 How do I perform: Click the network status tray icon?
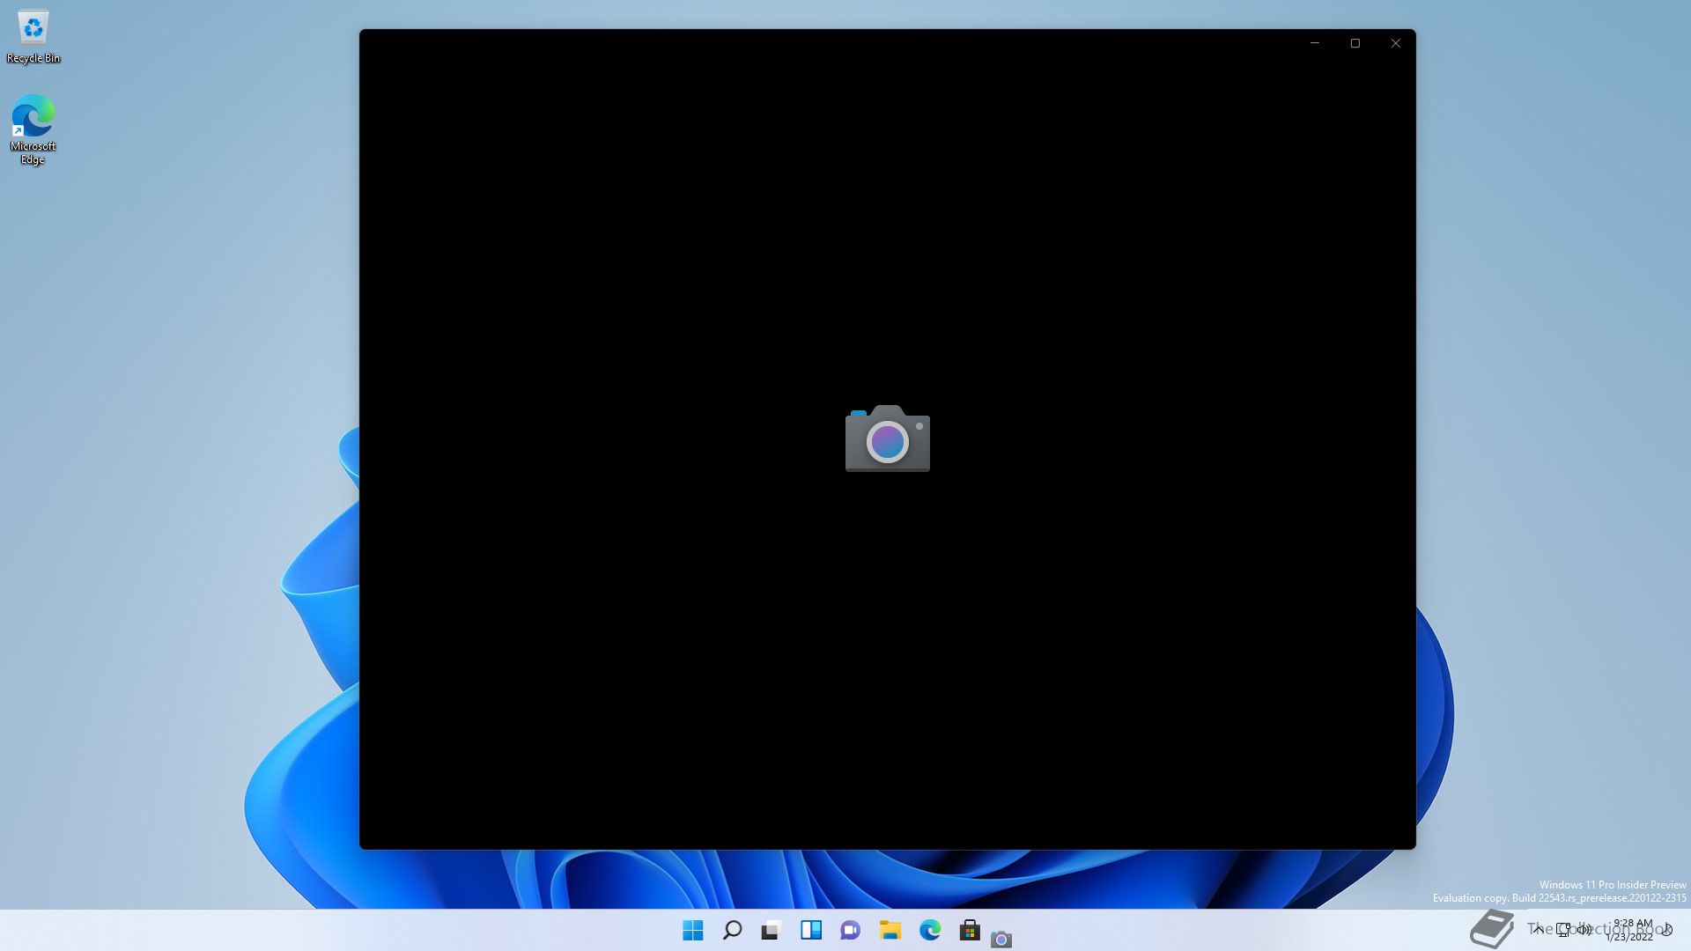point(1563,929)
